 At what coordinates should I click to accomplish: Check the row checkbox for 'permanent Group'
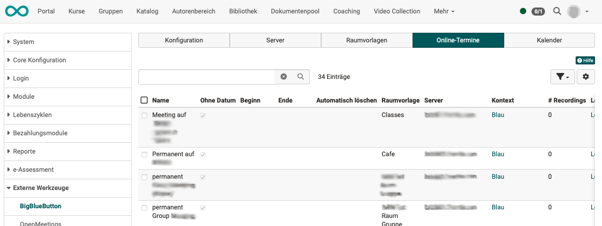(144, 208)
